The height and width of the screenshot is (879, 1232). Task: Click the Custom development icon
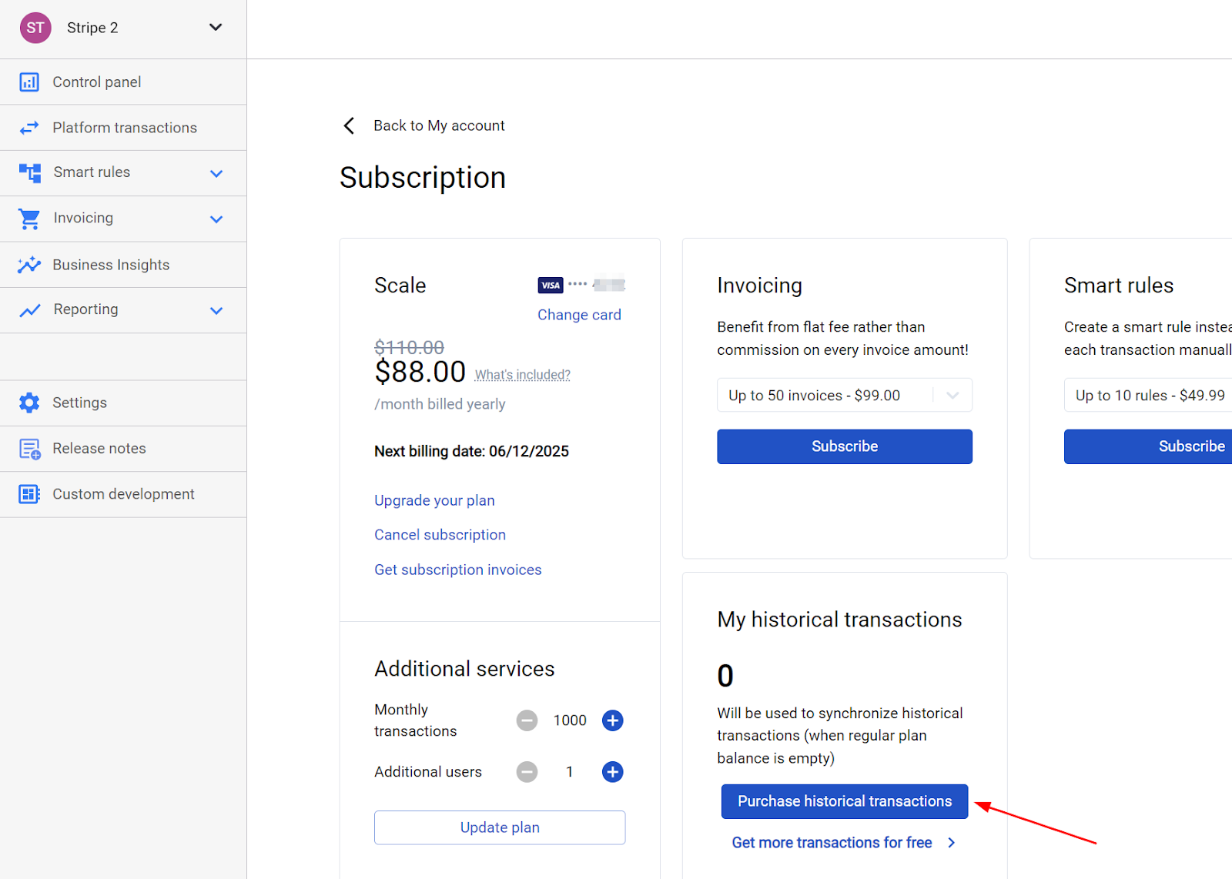(29, 494)
